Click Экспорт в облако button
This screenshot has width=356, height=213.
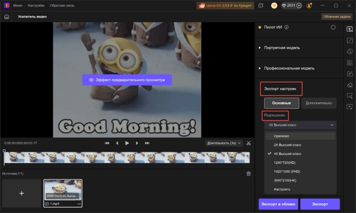278,204
